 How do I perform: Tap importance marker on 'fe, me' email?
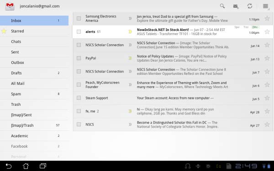click(130, 111)
